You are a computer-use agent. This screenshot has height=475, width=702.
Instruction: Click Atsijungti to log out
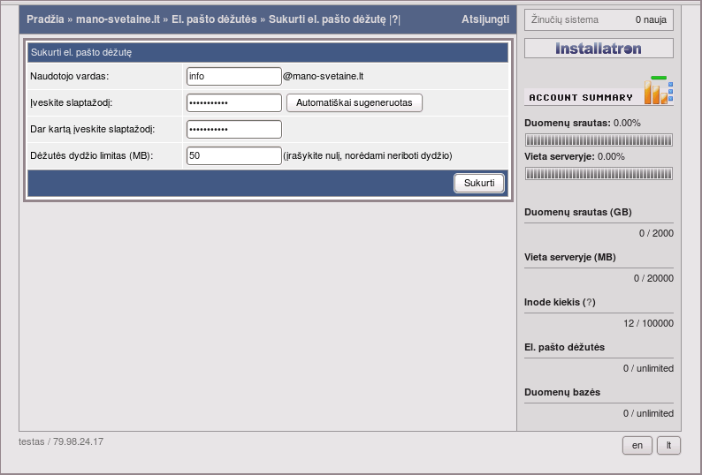[485, 19]
